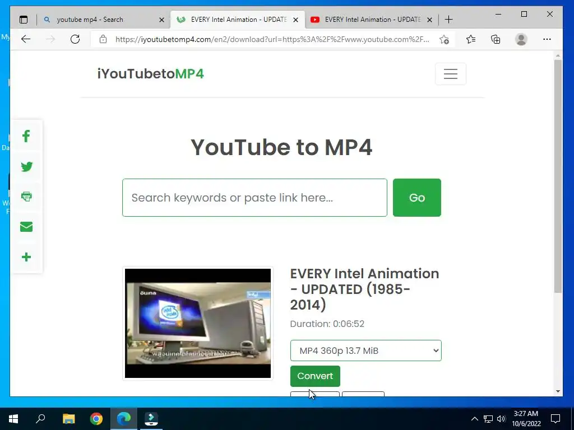Screen dimensions: 574x430
Task: Click the Duration: 0:06:52 text
Action: coord(327,324)
